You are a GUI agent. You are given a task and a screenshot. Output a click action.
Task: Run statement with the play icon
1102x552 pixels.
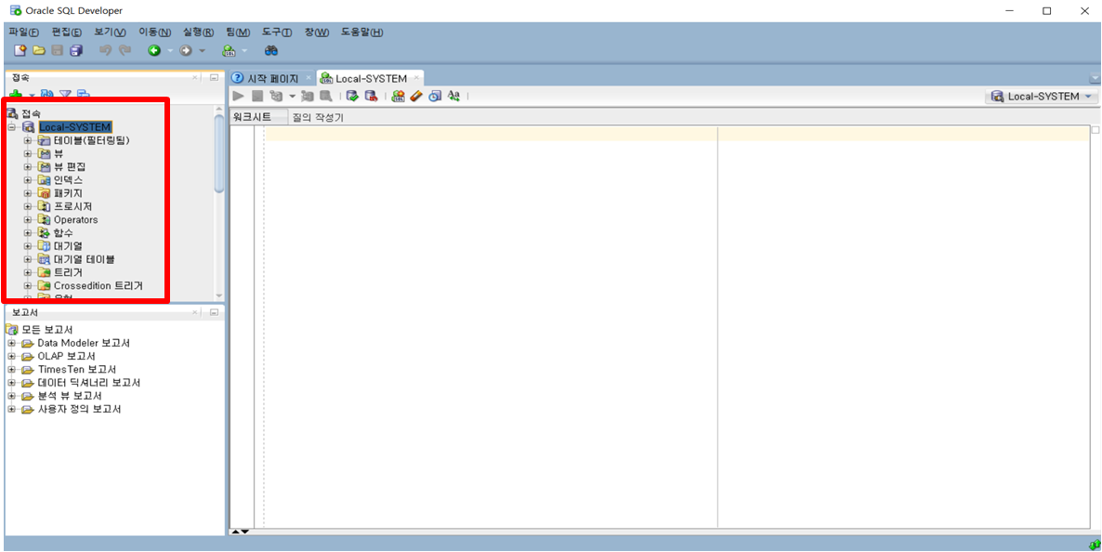click(x=239, y=96)
